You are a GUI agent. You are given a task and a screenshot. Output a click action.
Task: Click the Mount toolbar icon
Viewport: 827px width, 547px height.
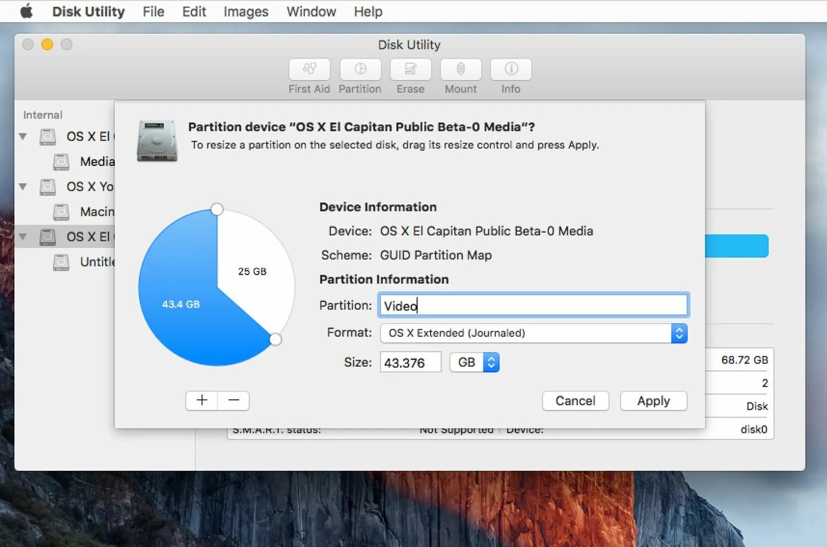461,74
